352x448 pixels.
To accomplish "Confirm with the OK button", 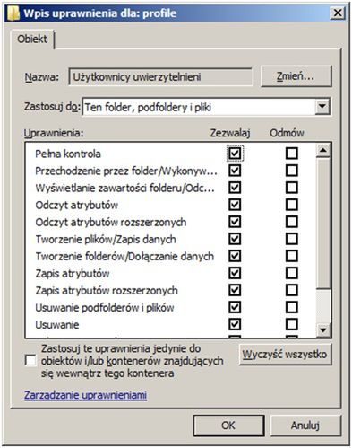I will pyautogui.click(x=228, y=426).
